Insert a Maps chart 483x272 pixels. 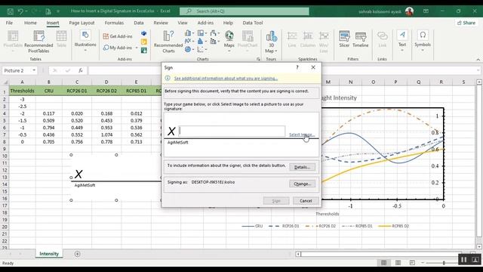point(229,41)
